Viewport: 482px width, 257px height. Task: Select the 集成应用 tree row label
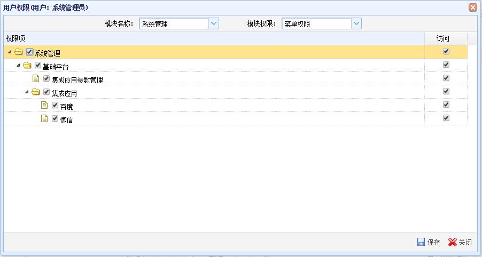pos(64,93)
